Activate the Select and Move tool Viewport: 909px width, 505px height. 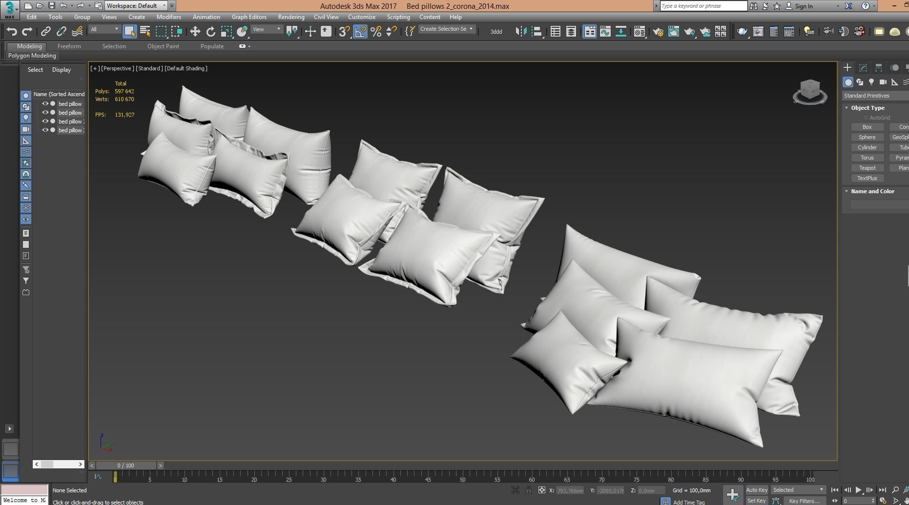(195, 32)
